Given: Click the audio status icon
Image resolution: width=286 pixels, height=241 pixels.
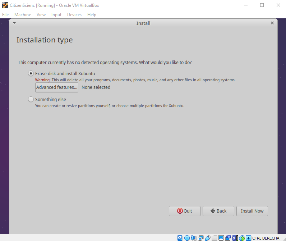Looking at the screenshot, I should pos(194,238).
